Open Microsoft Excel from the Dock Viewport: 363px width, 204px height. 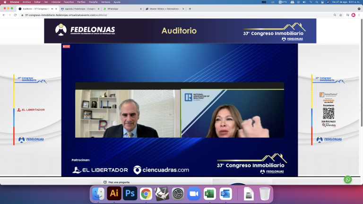pyautogui.click(x=210, y=194)
